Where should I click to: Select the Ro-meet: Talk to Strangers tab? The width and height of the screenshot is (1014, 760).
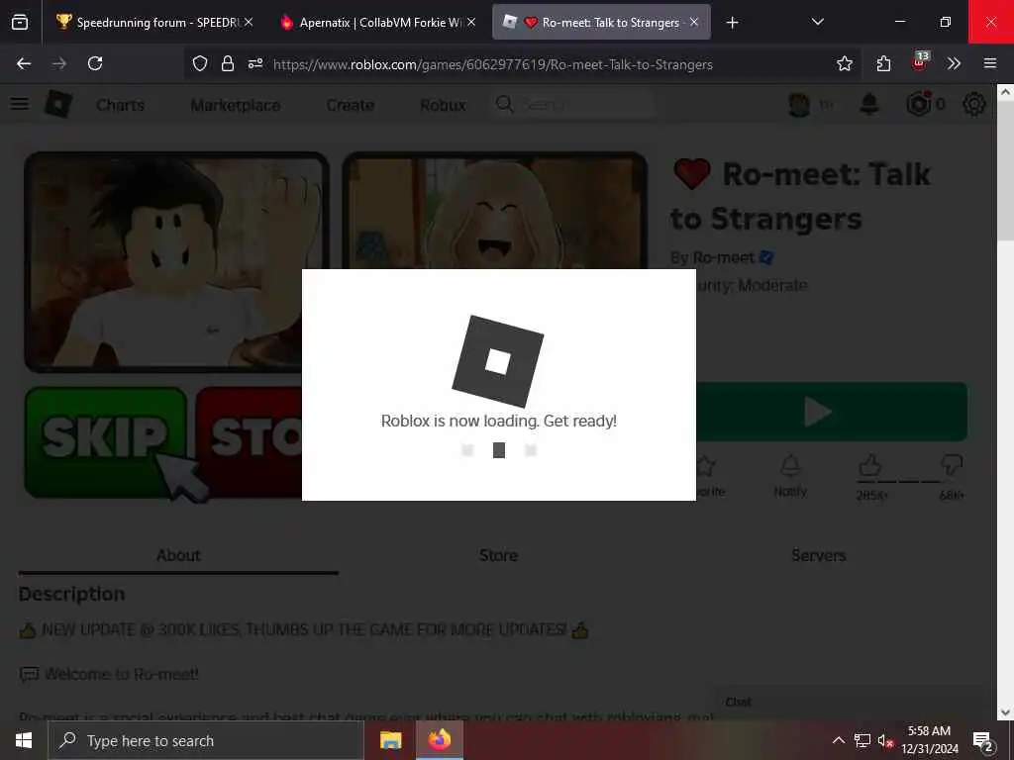tap(601, 23)
